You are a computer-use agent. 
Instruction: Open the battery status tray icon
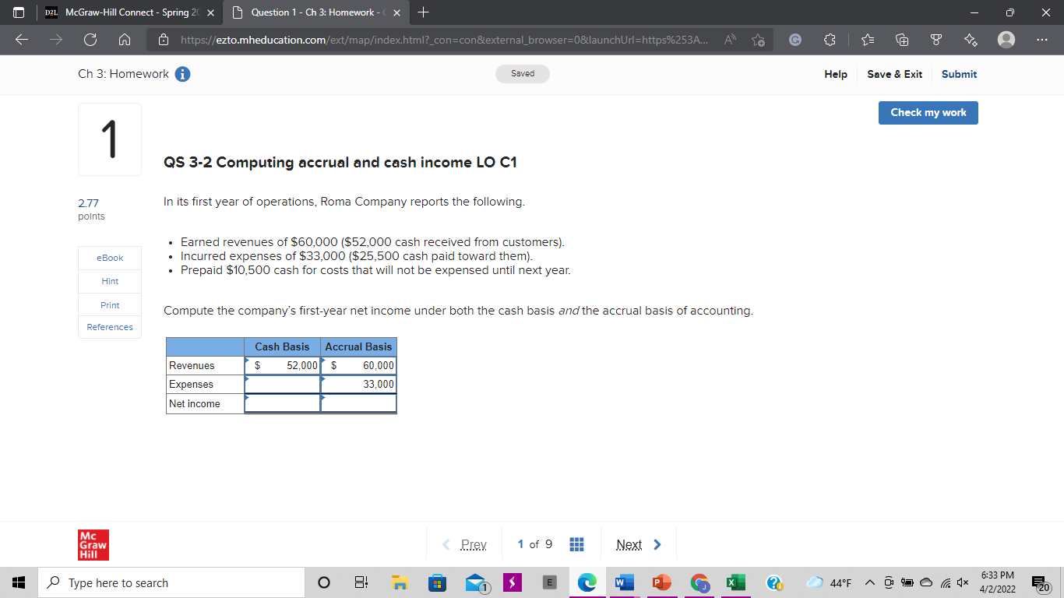907,582
